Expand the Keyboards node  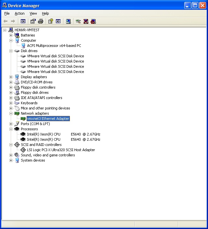[11, 103]
